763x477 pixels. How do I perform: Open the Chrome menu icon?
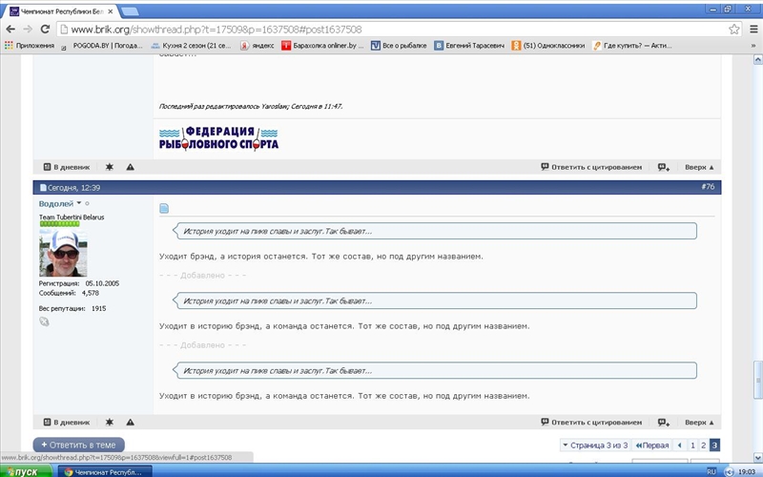(x=751, y=29)
